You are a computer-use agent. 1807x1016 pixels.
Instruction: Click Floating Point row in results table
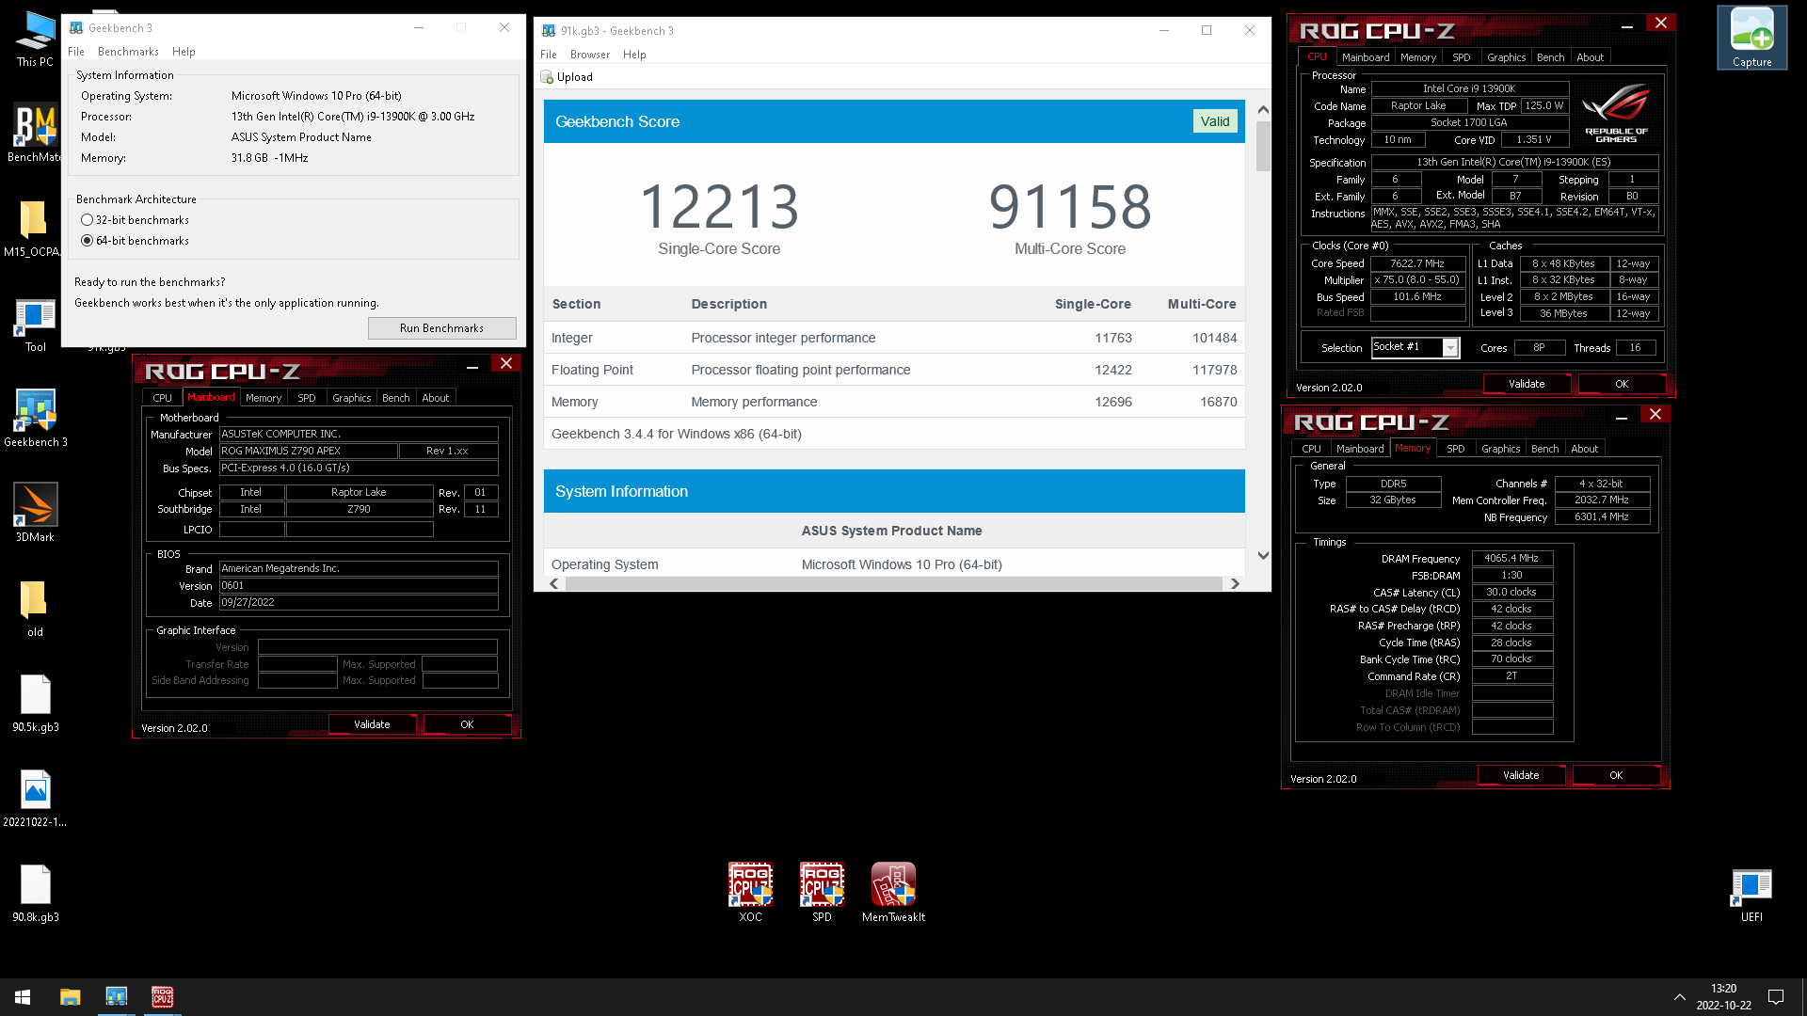click(894, 370)
